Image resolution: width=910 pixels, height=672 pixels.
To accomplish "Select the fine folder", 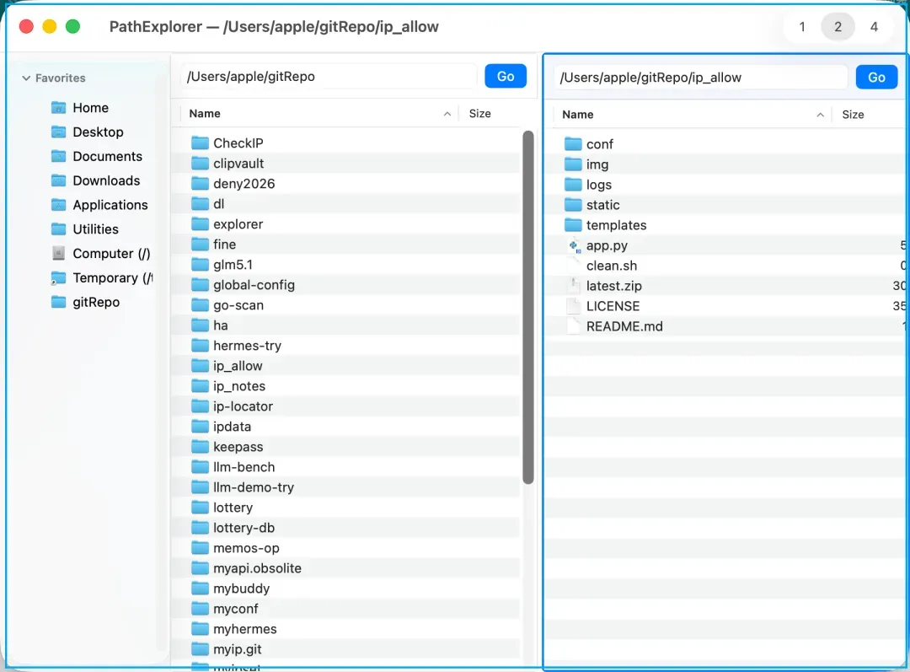I will pyautogui.click(x=347, y=245).
